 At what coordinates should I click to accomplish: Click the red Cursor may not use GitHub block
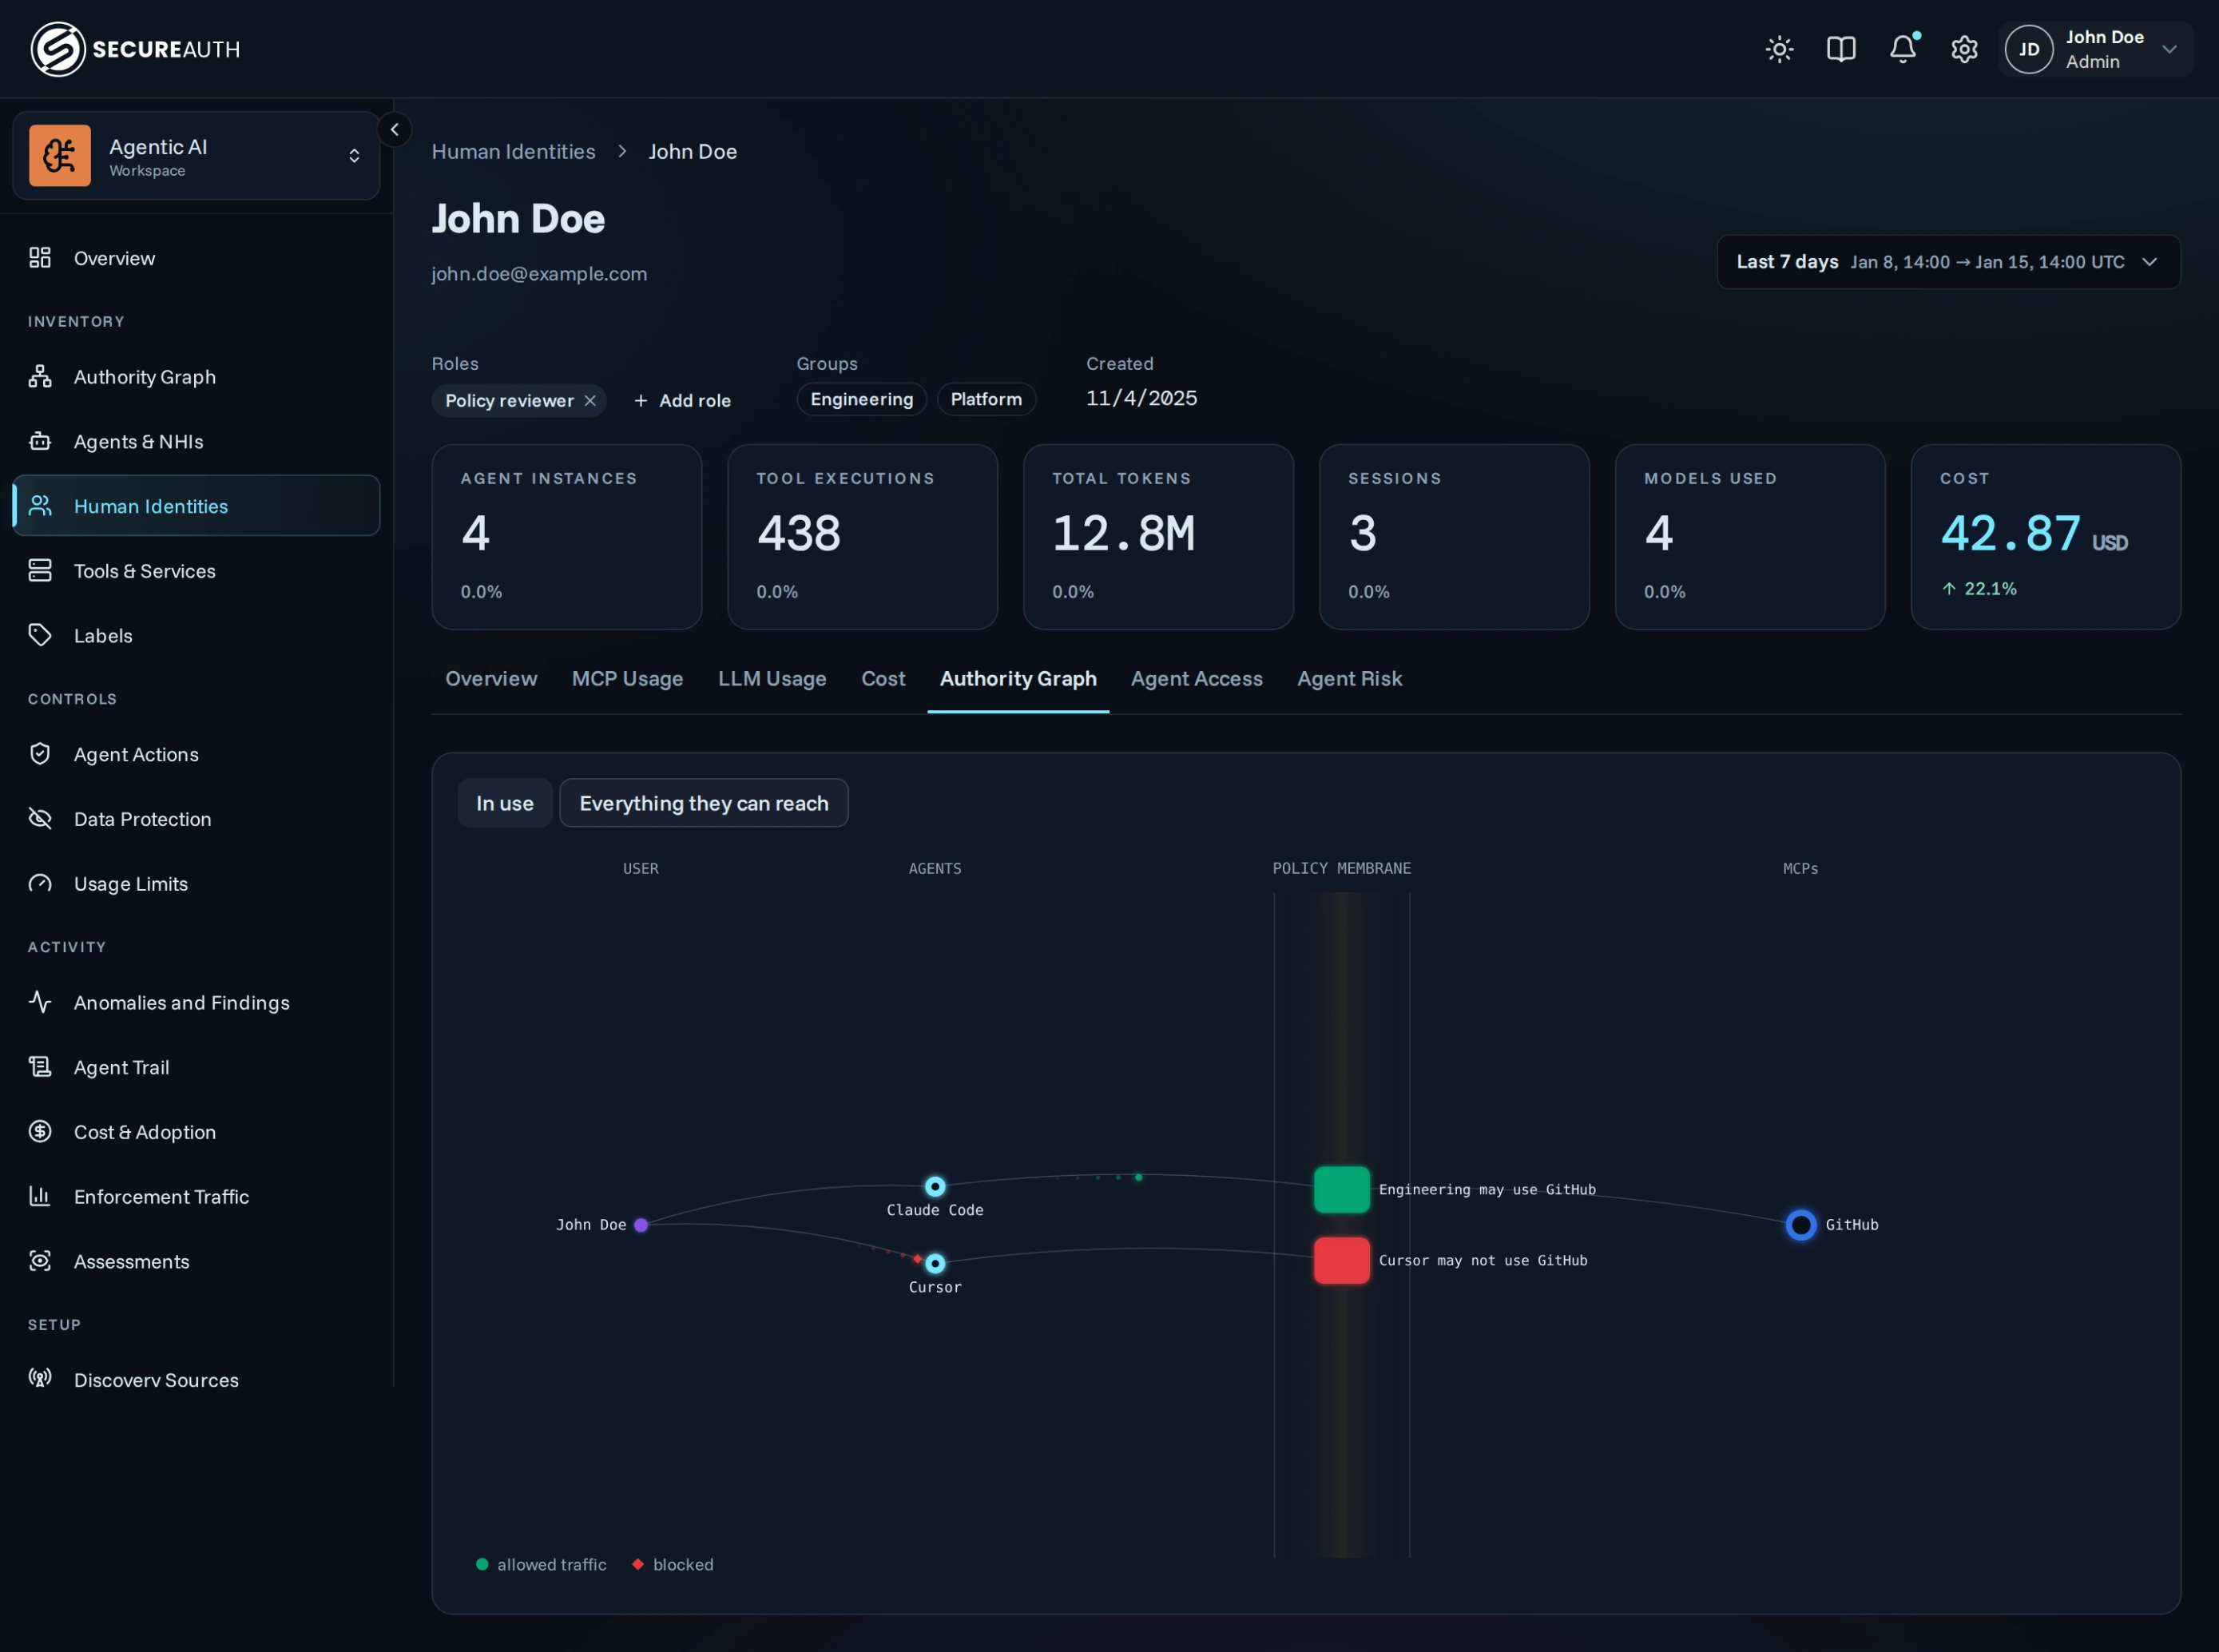1341,1261
